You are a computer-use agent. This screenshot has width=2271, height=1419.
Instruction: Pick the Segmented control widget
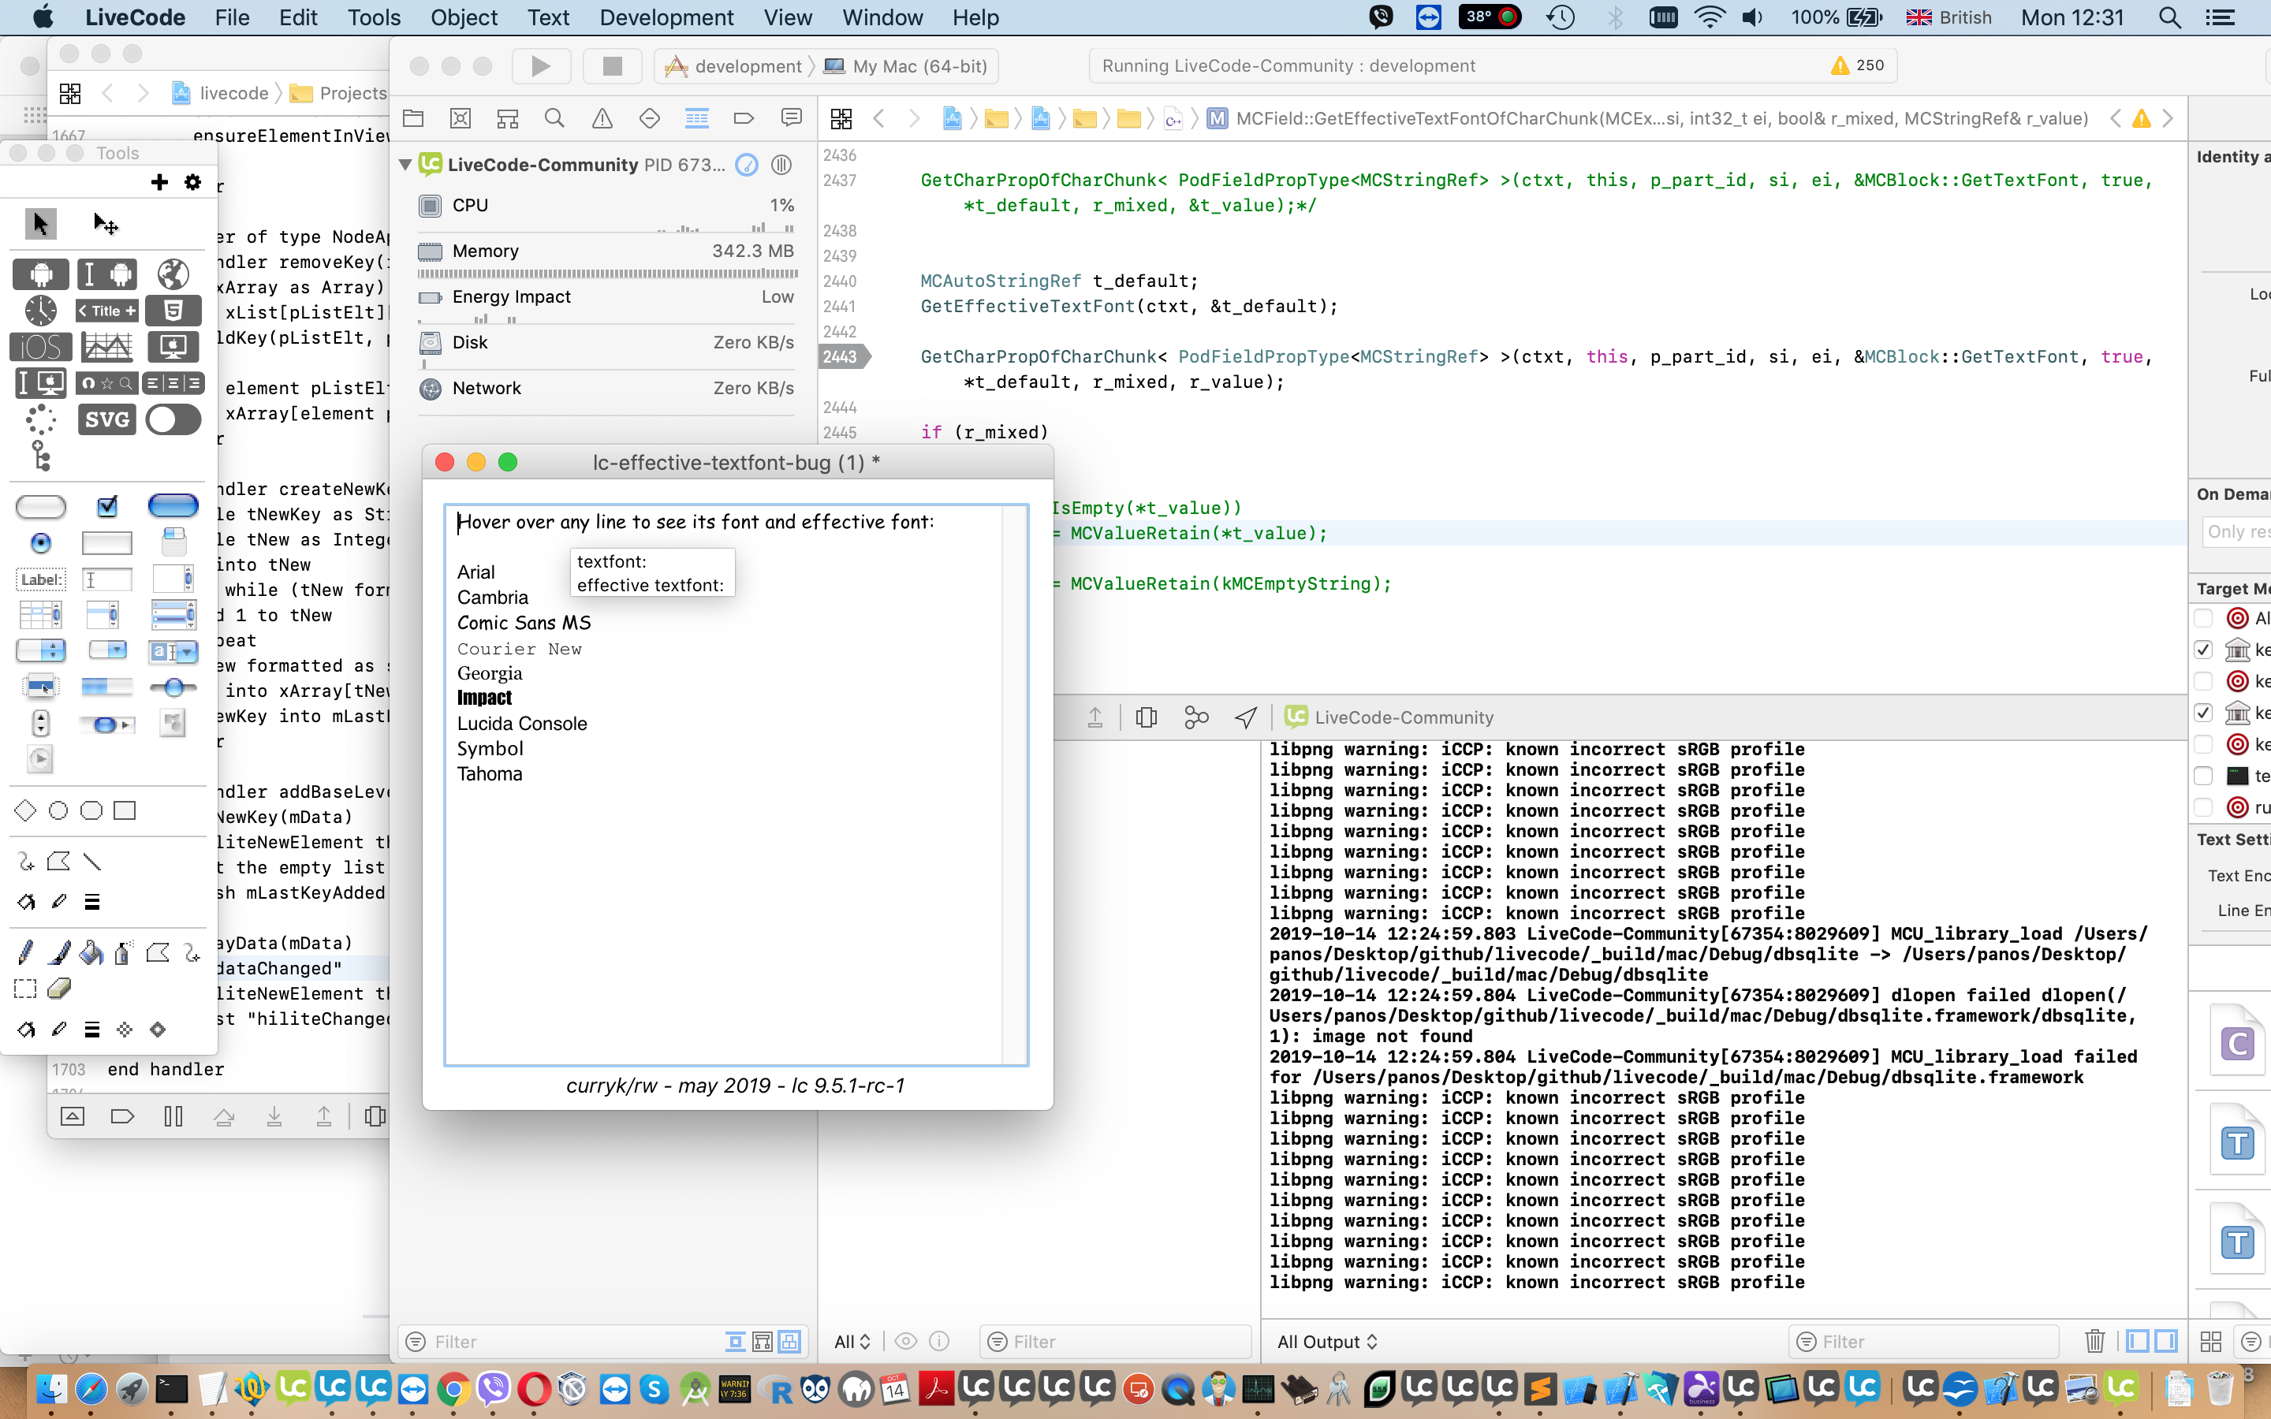coord(173,383)
